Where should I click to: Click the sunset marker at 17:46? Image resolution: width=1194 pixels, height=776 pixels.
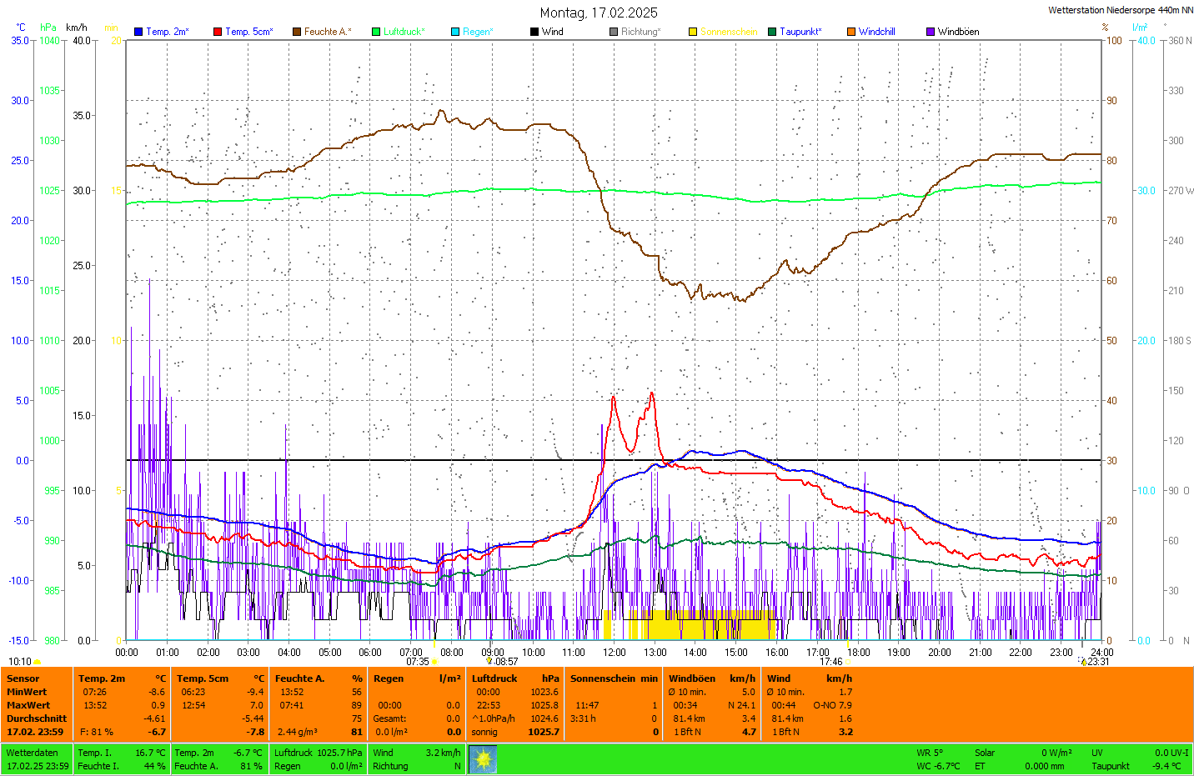(x=847, y=662)
